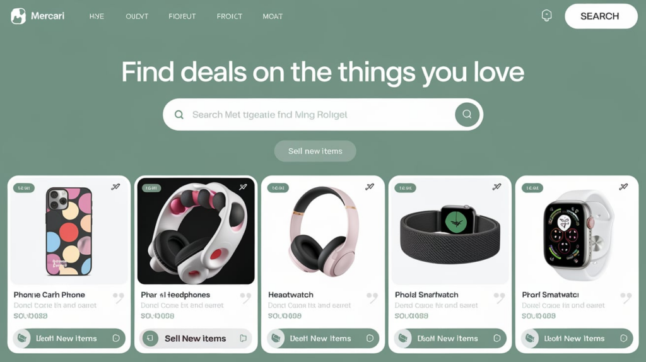The height and width of the screenshot is (362, 646).
Task: Open the pink headphones product thumbnail
Action: (322, 231)
